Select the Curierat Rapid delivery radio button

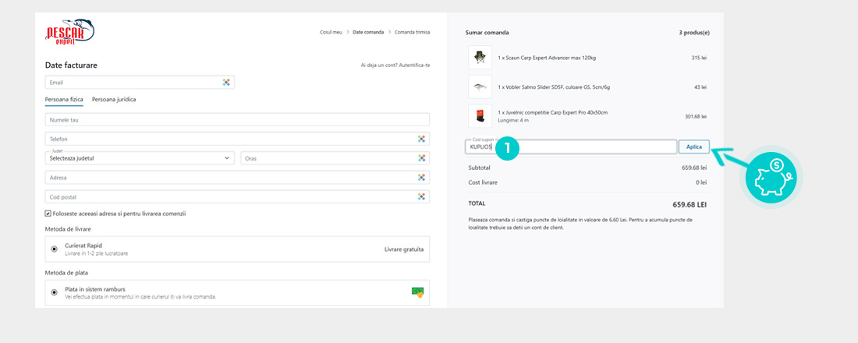tap(54, 249)
